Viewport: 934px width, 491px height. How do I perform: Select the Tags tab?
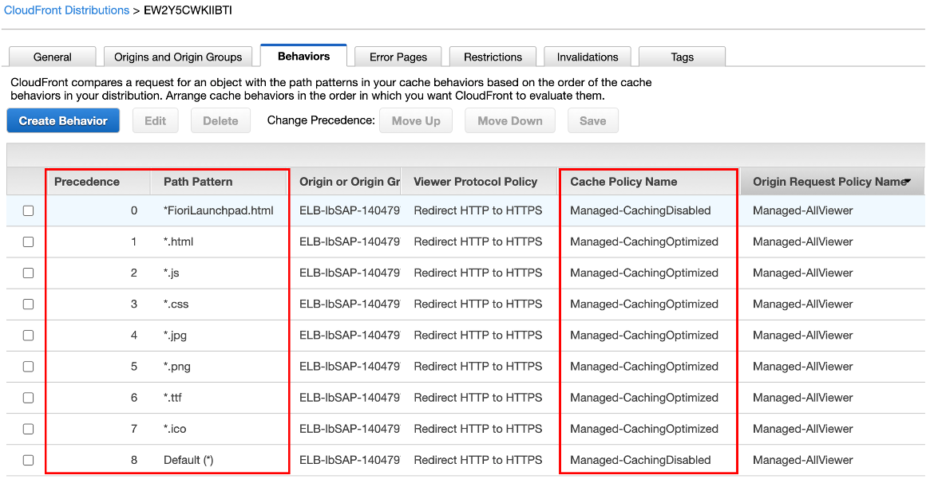coord(682,57)
